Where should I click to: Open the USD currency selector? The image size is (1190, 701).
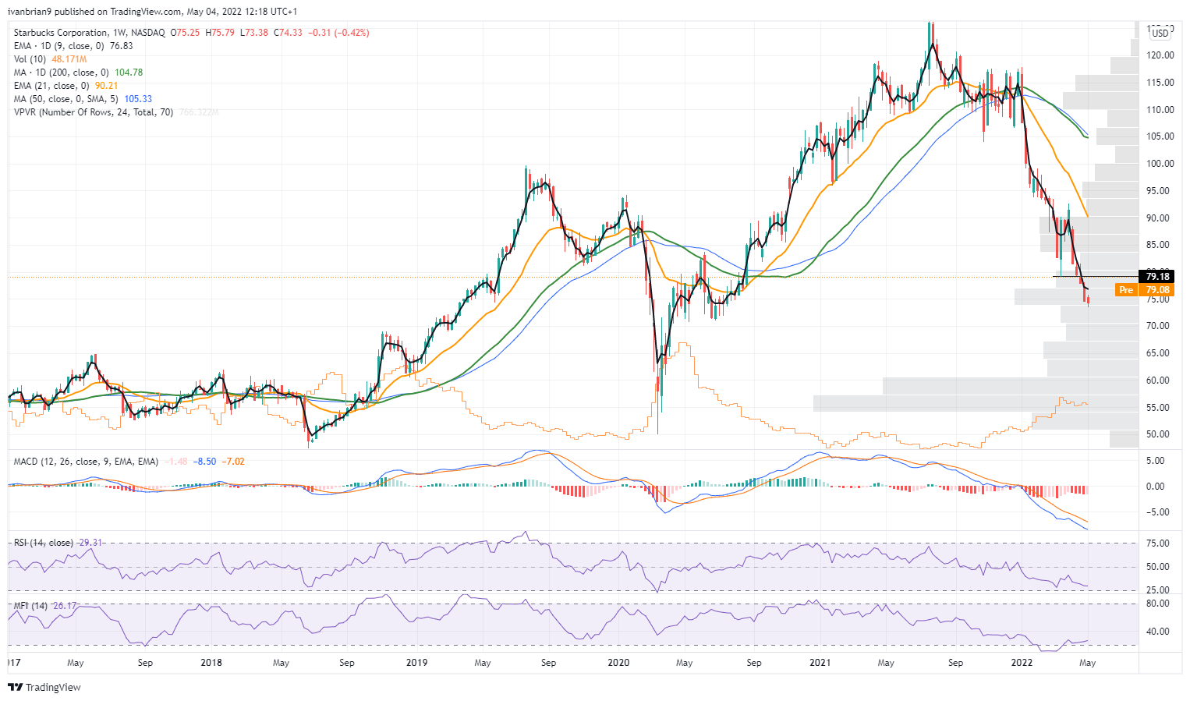coord(1160,33)
